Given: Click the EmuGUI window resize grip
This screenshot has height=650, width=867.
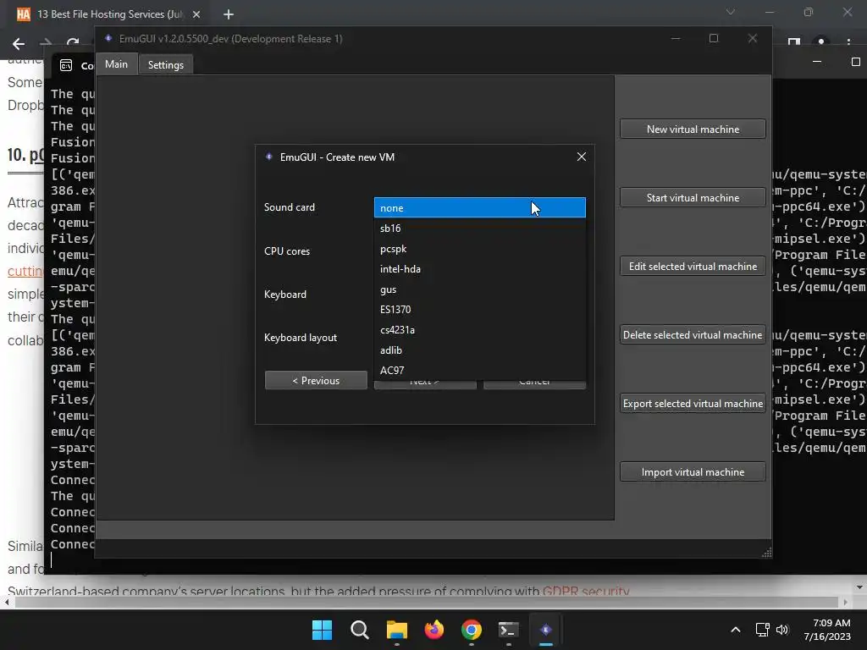Looking at the screenshot, I should [766, 553].
